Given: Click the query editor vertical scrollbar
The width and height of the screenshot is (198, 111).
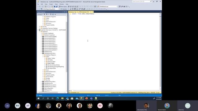Looking at the screenshot, I should tap(160, 51).
